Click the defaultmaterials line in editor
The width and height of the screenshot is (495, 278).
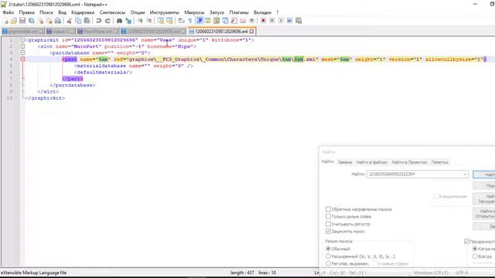[103, 72]
